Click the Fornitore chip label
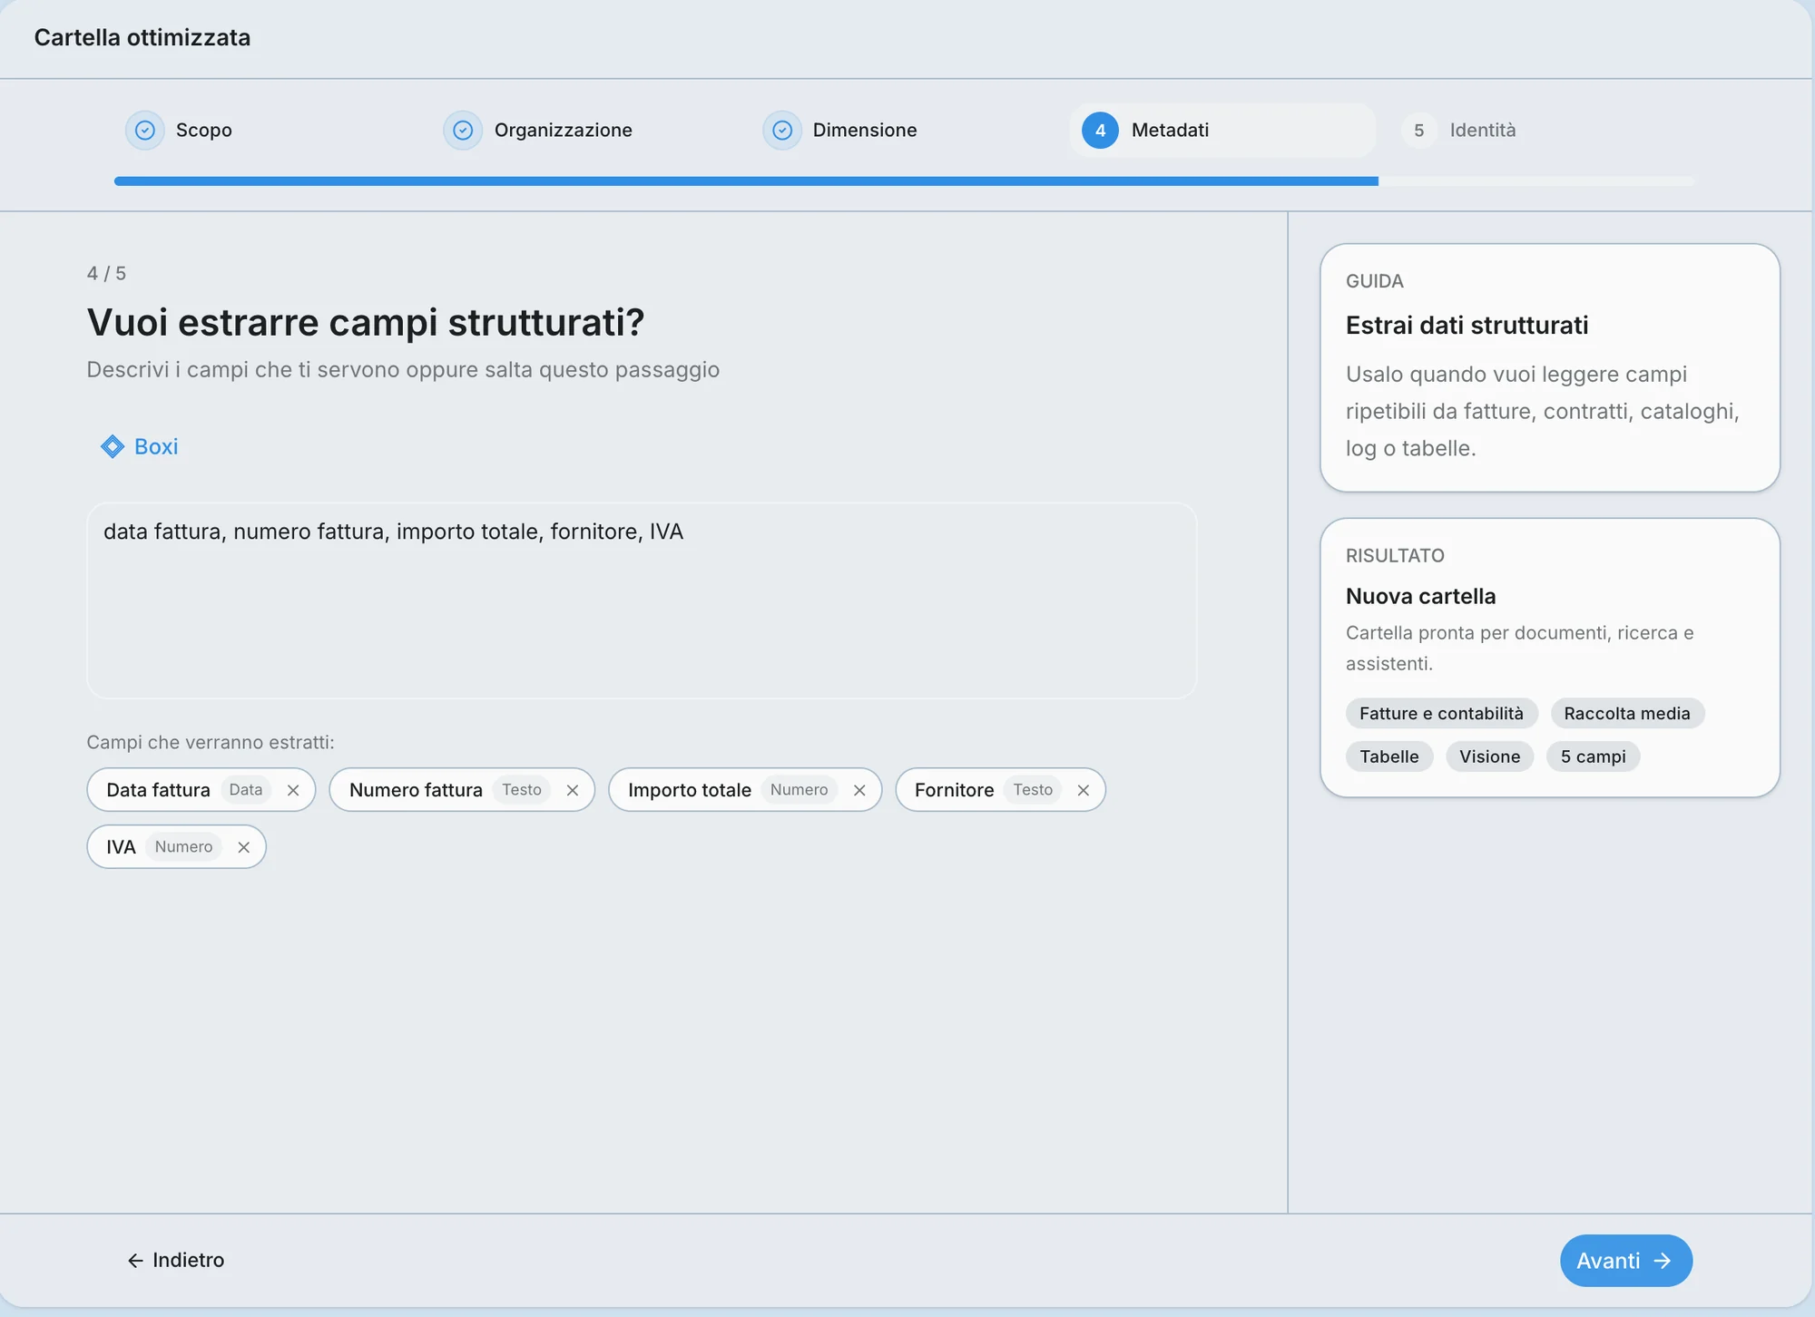The width and height of the screenshot is (1815, 1317). (x=954, y=790)
